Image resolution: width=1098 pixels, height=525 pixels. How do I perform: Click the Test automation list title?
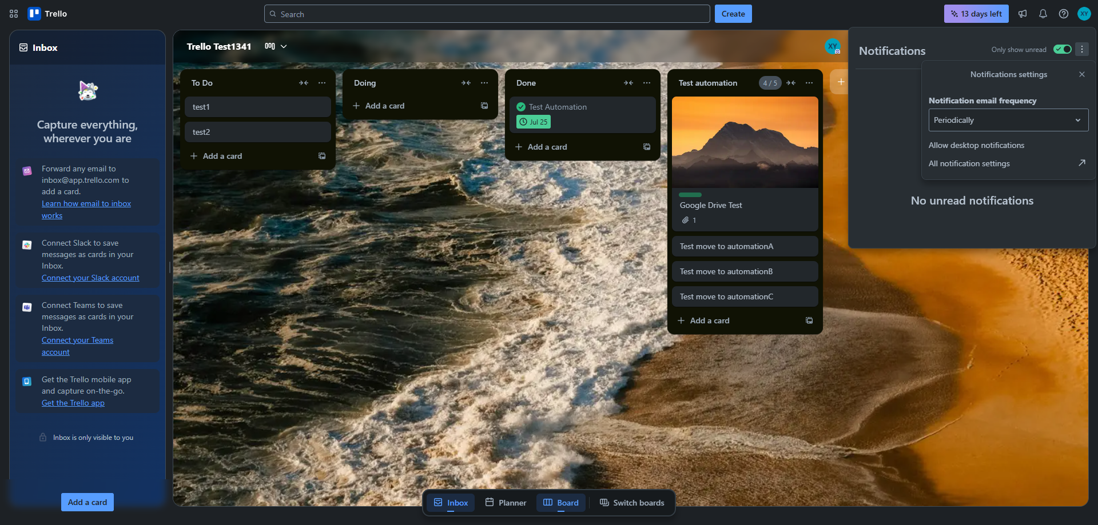708,83
